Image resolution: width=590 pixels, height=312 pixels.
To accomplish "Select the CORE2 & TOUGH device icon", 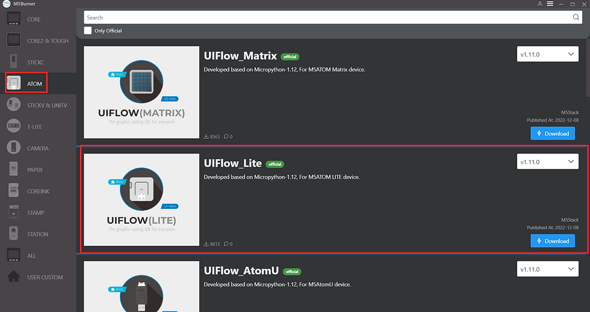I will click(x=13, y=40).
